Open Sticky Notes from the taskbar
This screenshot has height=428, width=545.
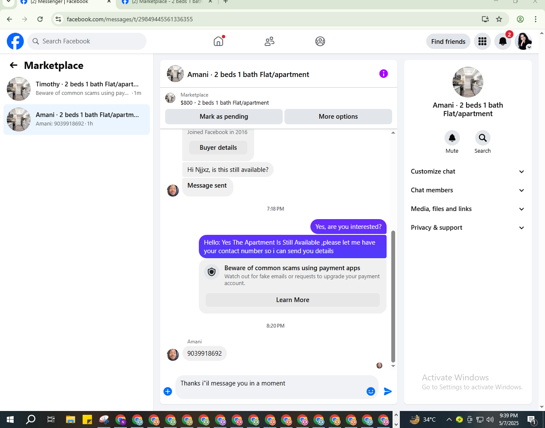[x=87, y=419]
